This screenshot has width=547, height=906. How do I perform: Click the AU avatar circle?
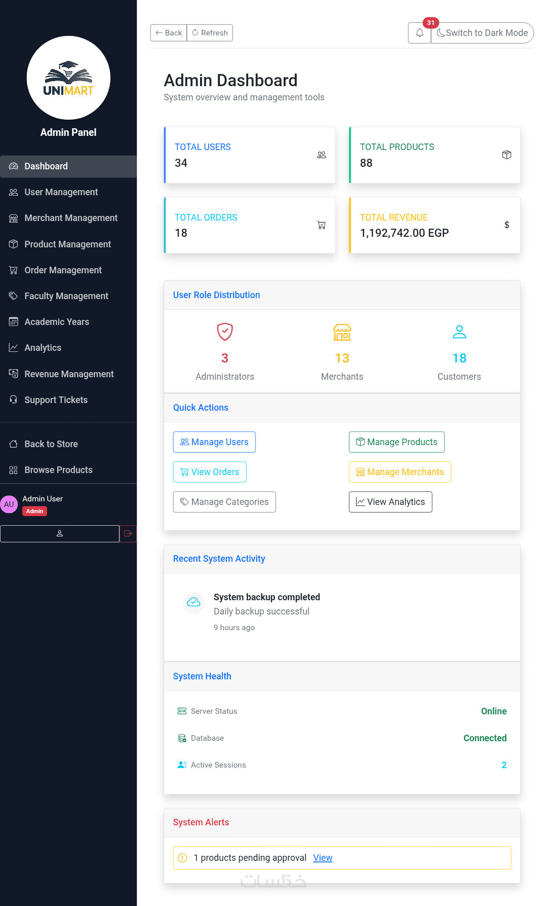[x=9, y=504]
